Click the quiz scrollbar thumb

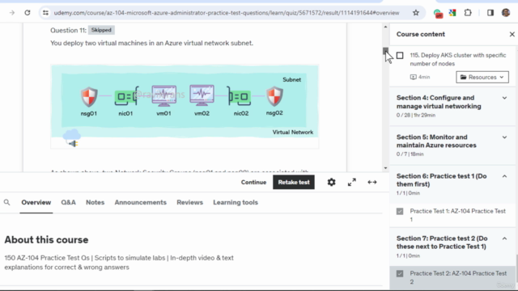tap(385, 51)
